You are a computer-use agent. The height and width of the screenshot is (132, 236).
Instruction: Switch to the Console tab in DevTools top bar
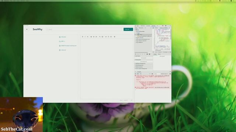click(148, 26)
